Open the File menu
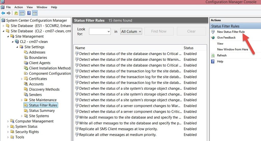Image resolution: width=261 pixels, height=141 pixels. pyautogui.click(x=8, y=7)
